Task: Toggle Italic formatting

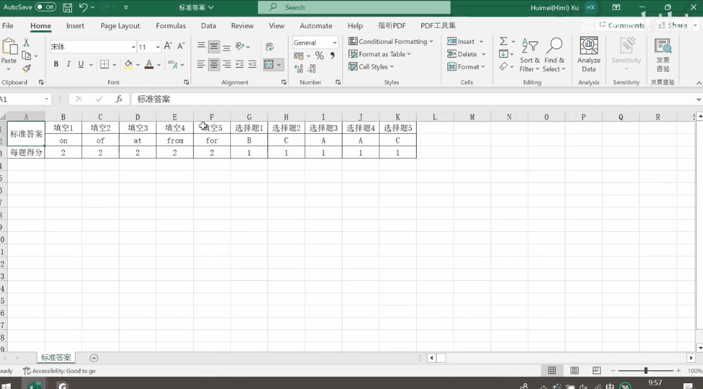Action: [x=68, y=65]
